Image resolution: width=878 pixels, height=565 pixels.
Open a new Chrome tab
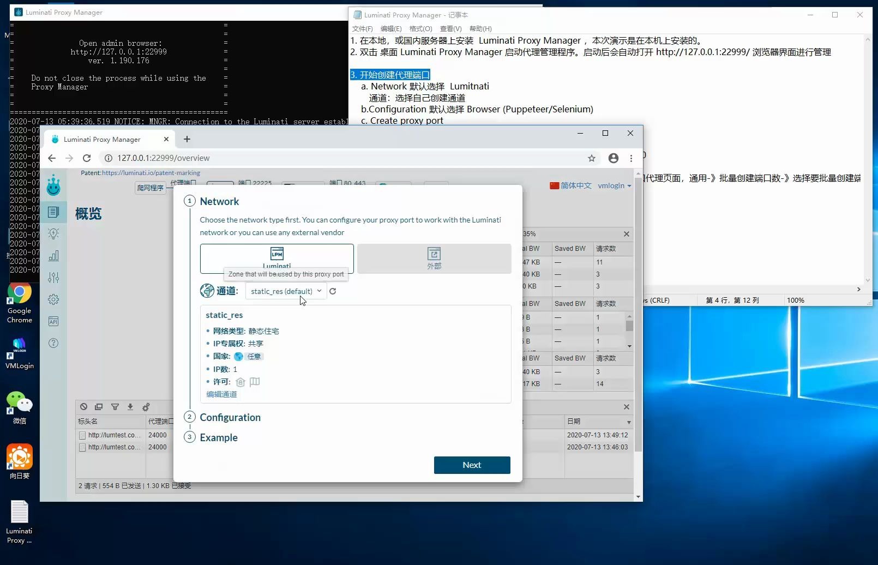click(187, 139)
